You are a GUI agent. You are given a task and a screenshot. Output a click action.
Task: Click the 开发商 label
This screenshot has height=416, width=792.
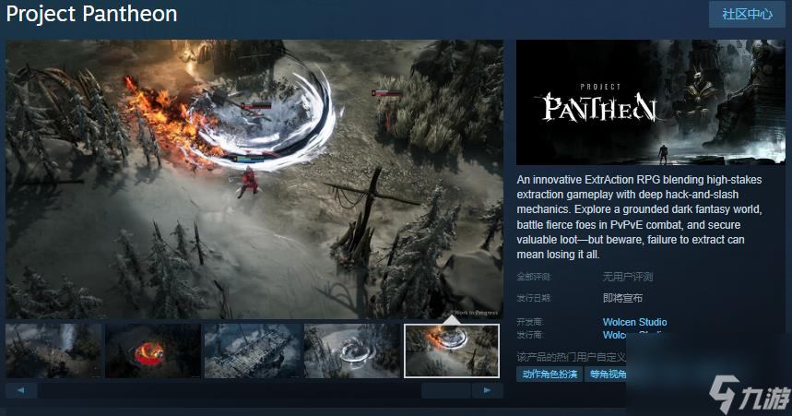(530, 322)
